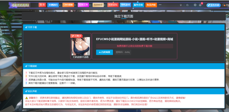Click the 发布投稿 publish button
This screenshot has height=112, width=229.
(214, 5)
